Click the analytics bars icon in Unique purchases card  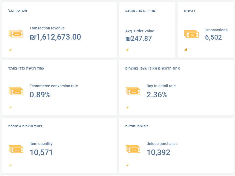pyautogui.click(x=127, y=165)
